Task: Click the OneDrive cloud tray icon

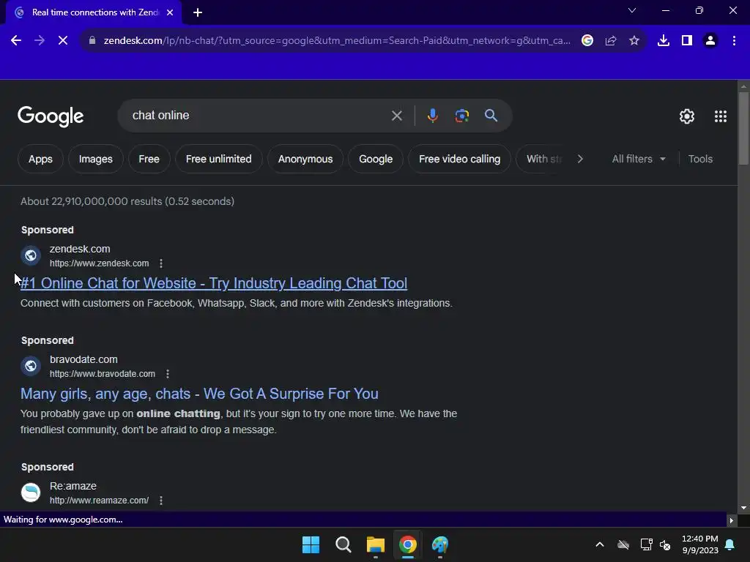Action: pyautogui.click(x=623, y=544)
